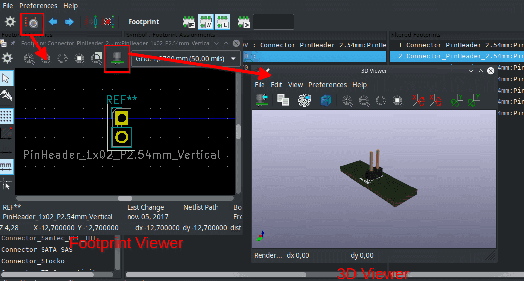Click the yellow square pad 1 of footprint
Screen dimensions: 524x281
[x=121, y=118]
